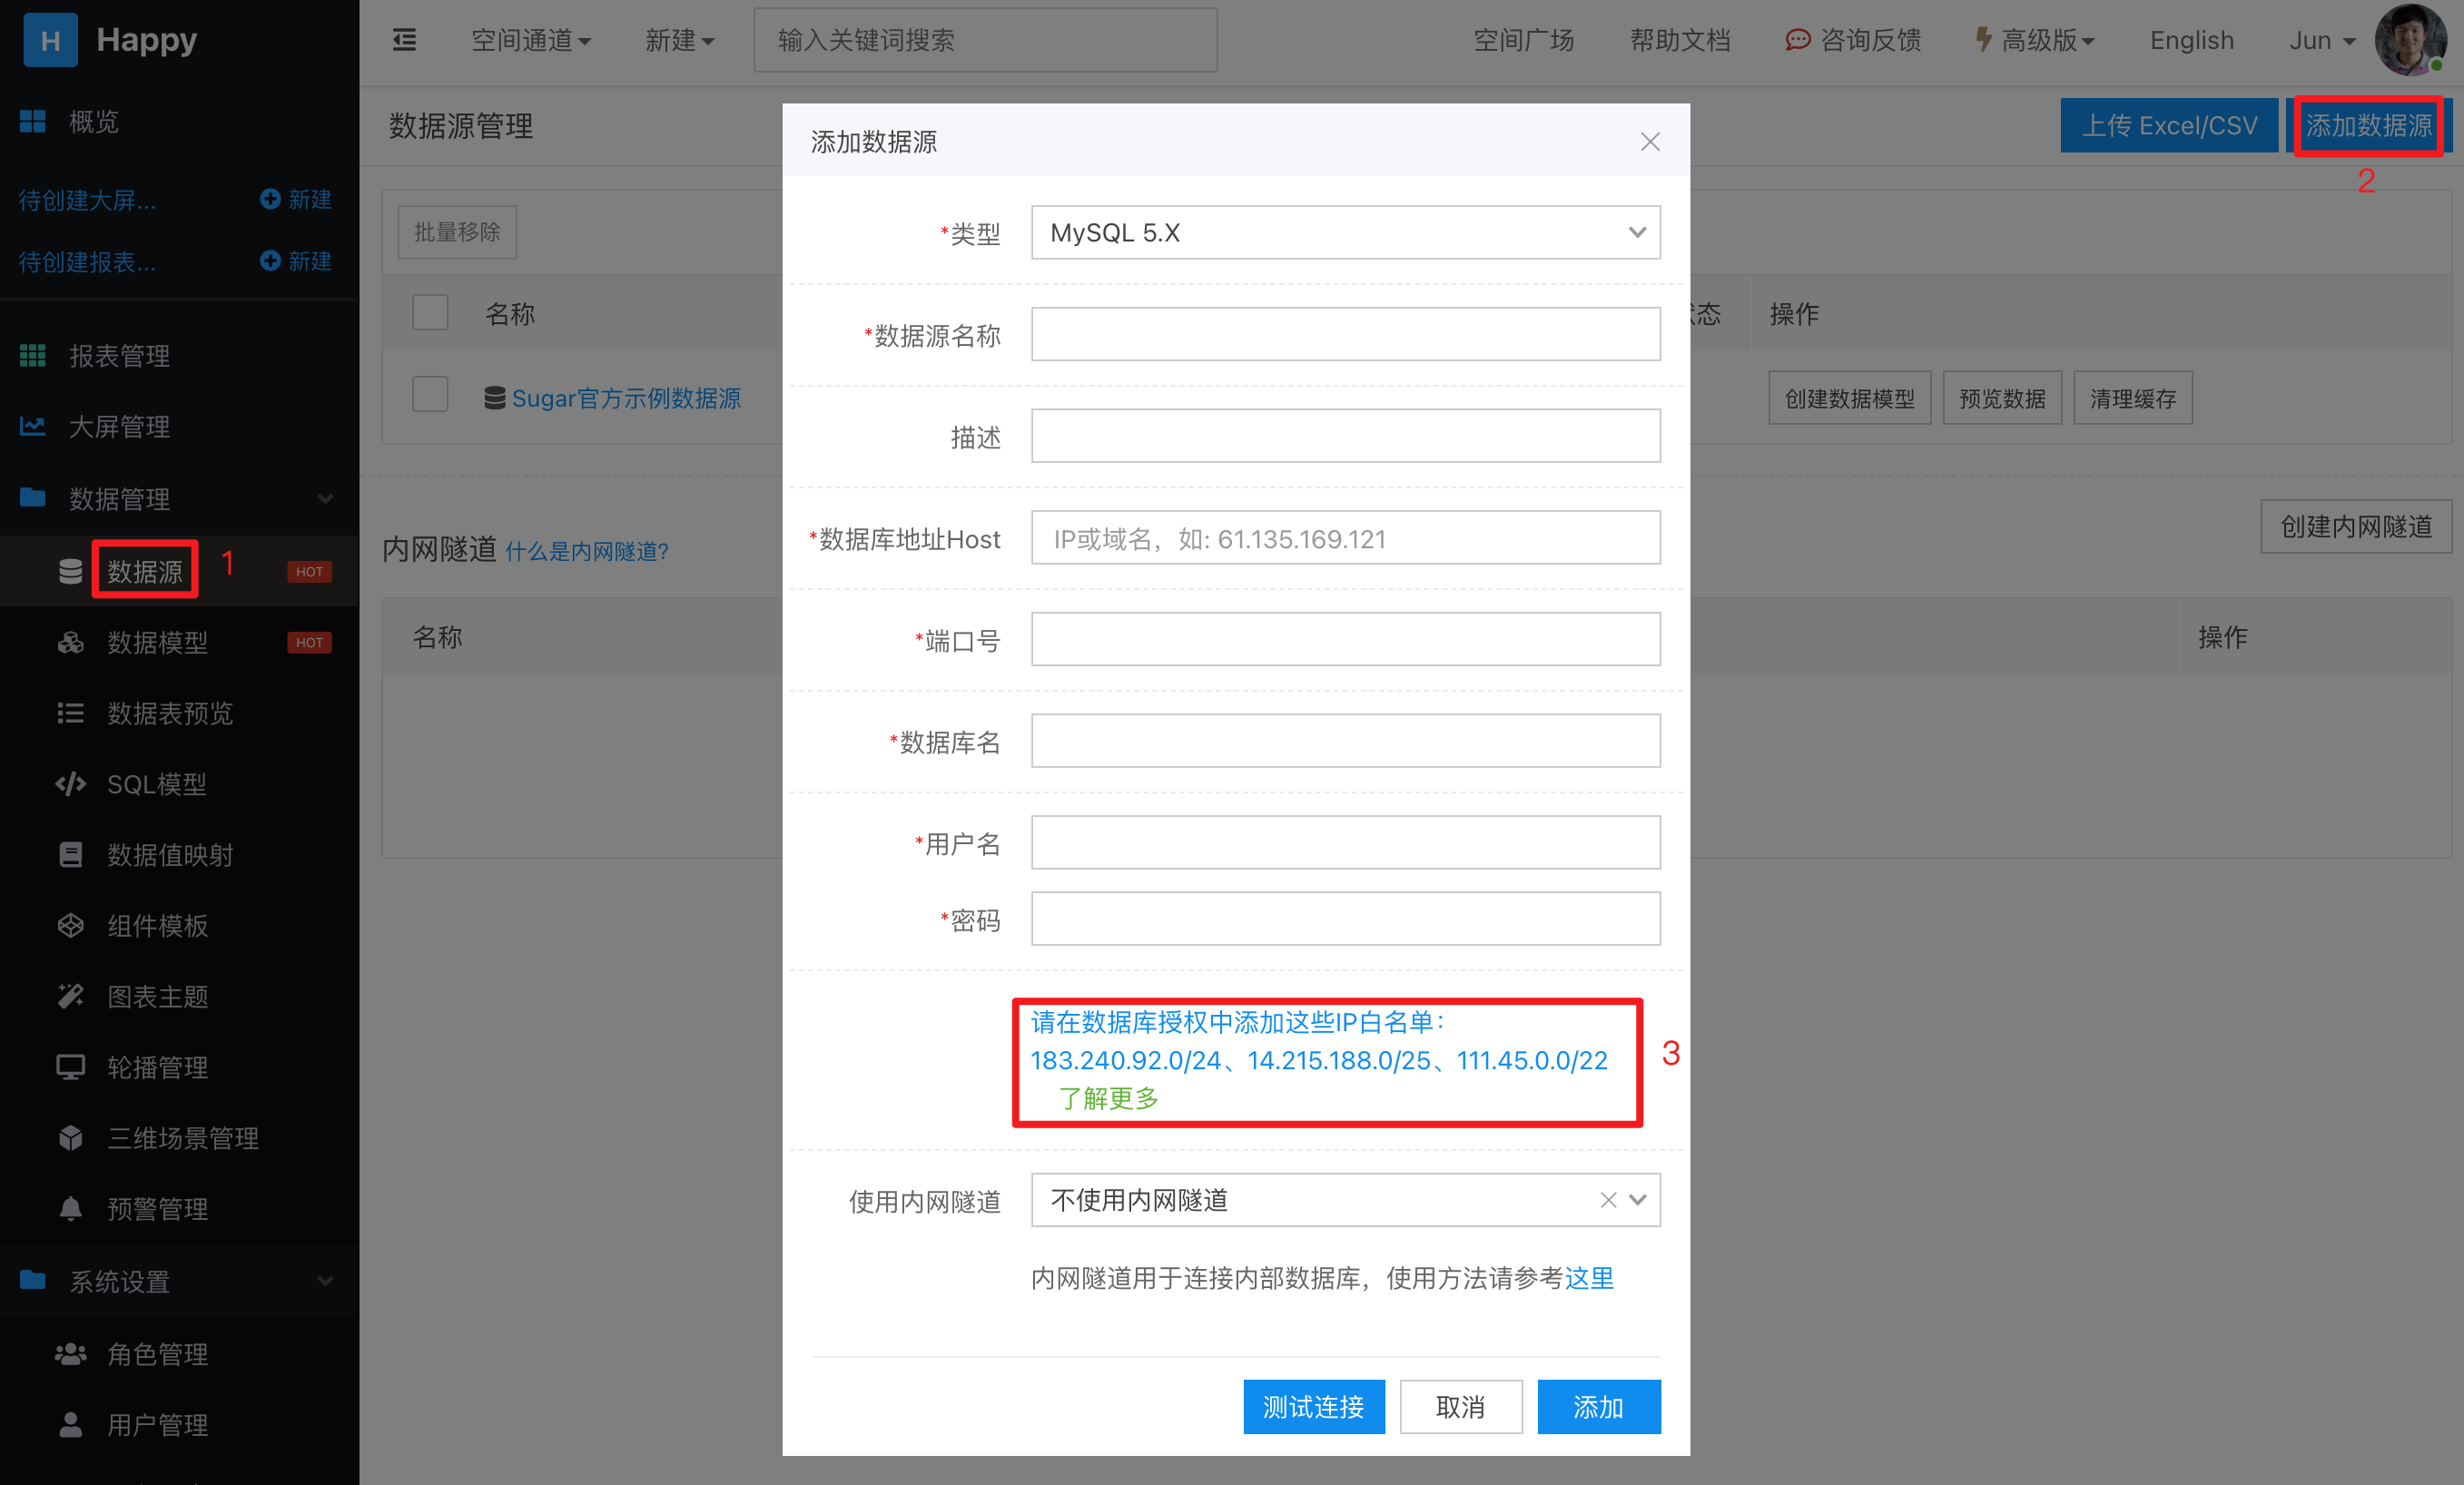Click the 三维场景管理 cube icon
2464x1485 pixels.
pyautogui.click(x=70, y=1138)
